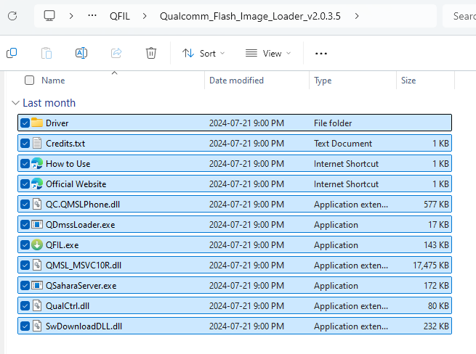Click the This PC monitor icon

pyautogui.click(x=49, y=15)
